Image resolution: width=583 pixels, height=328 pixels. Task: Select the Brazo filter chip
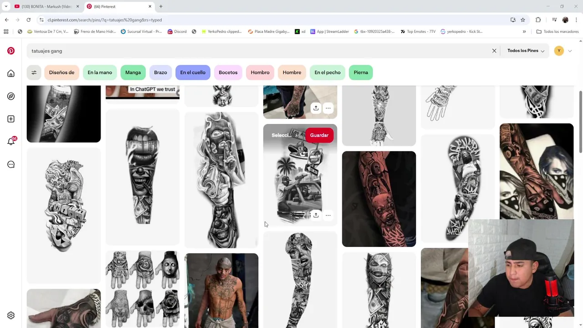pyautogui.click(x=160, y=72)
